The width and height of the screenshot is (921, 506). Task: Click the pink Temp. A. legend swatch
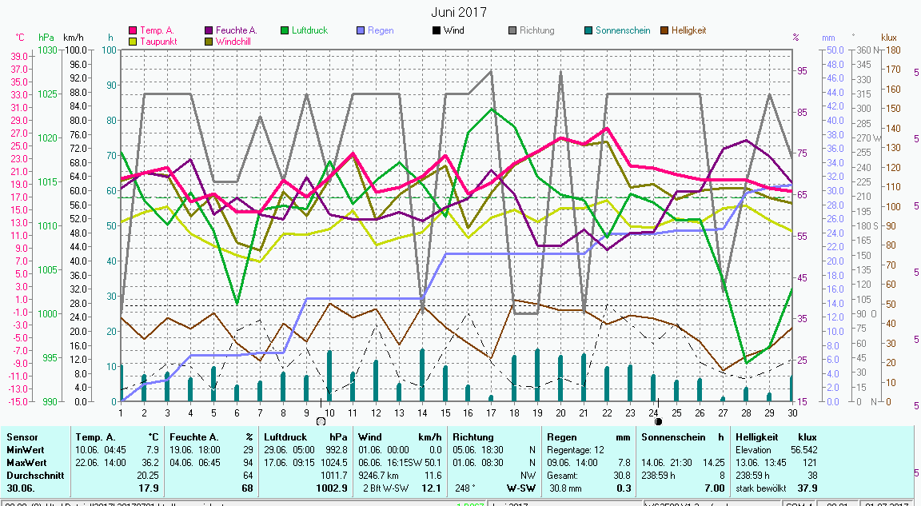pyautogui.click(x=133, y=31)
